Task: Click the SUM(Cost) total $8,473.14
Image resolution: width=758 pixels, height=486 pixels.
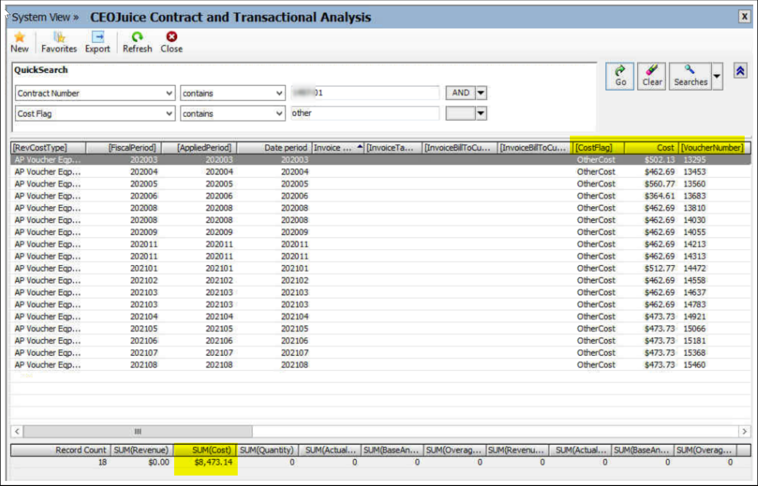Action: point(213,462)
